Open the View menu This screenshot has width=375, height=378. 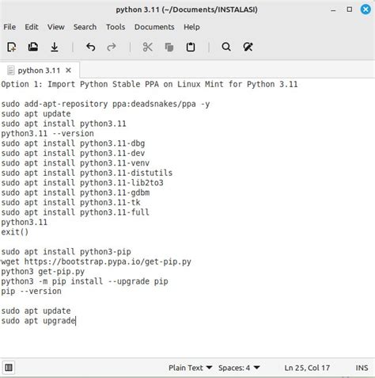(x=56, y=27)
